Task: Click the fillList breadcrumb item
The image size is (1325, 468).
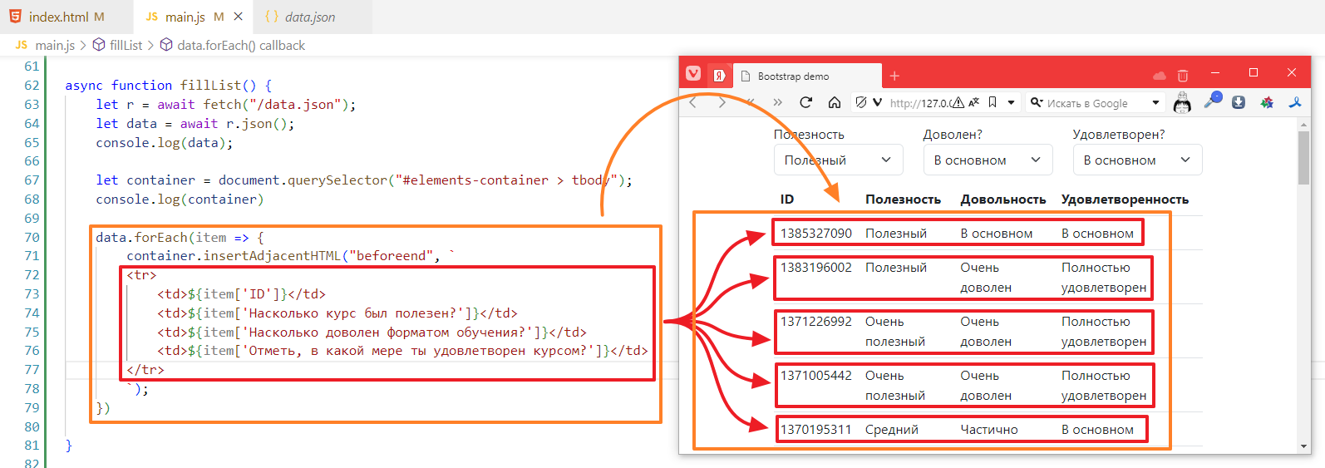Action: [x=126, y=45]
